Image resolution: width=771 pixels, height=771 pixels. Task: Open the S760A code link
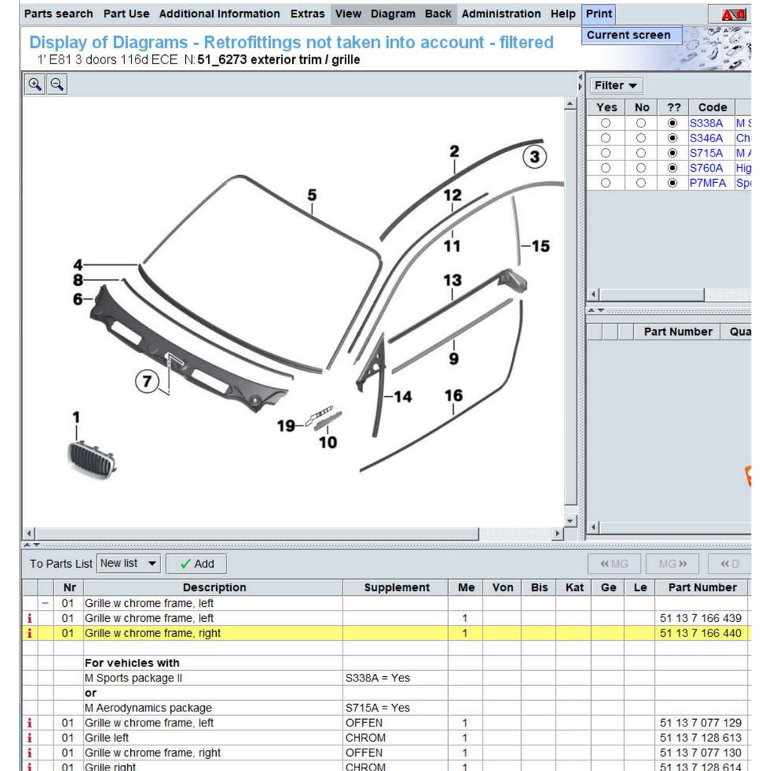[706, 168]
